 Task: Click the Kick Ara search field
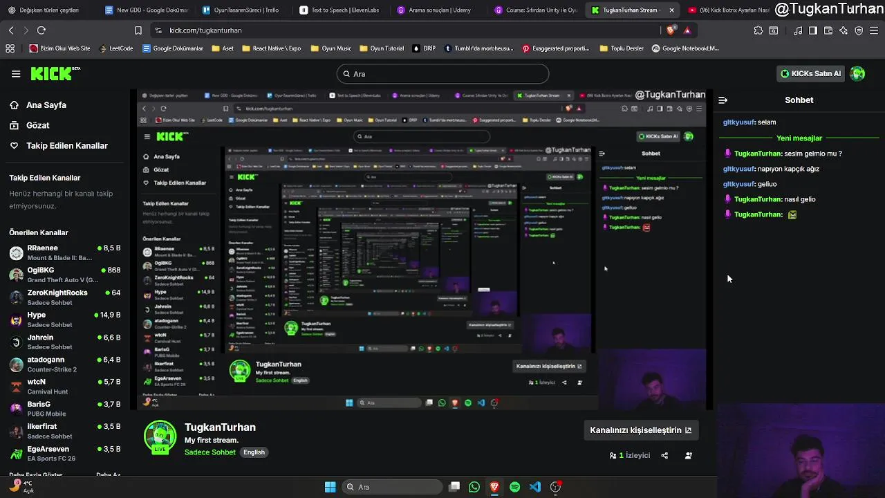point(442,74)
